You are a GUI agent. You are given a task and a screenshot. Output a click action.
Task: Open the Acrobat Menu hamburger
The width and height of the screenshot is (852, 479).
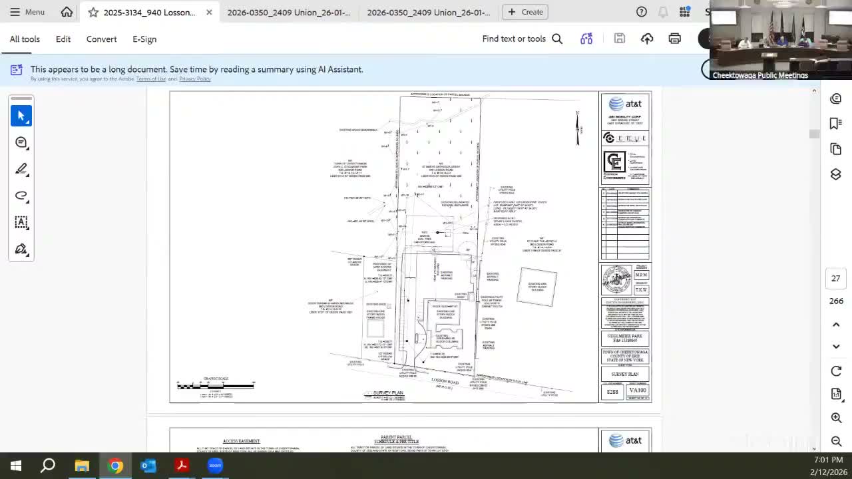(x=27, y=12)
